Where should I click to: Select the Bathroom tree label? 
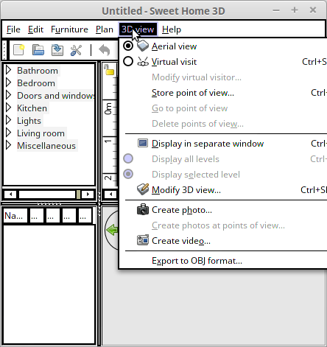point(38,71)
